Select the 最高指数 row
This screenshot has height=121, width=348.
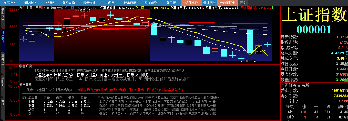(314, 74)
